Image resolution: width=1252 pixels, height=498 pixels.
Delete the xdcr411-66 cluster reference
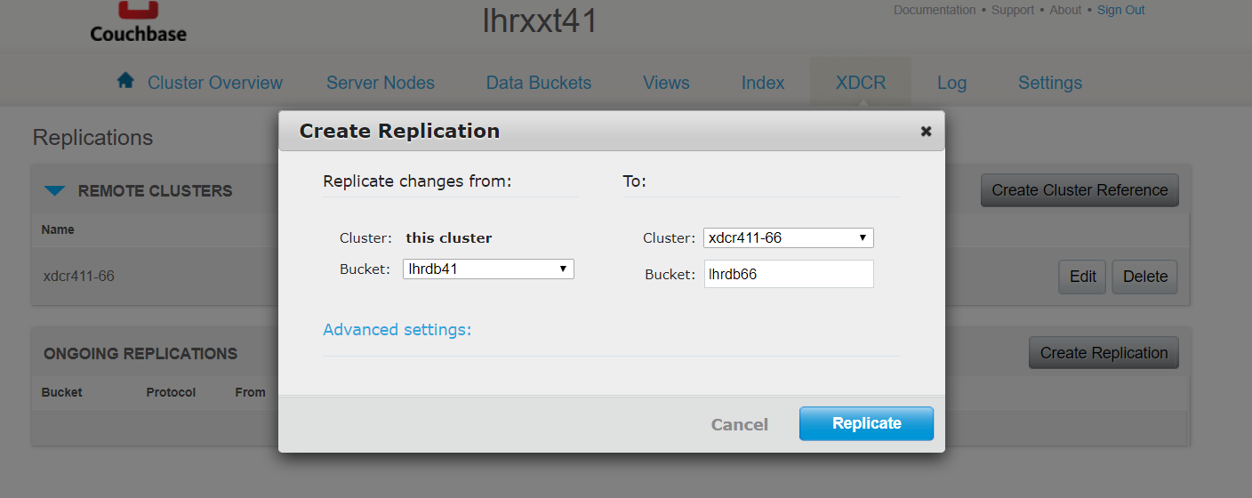pyautogui.click(x=1144, y=277)
